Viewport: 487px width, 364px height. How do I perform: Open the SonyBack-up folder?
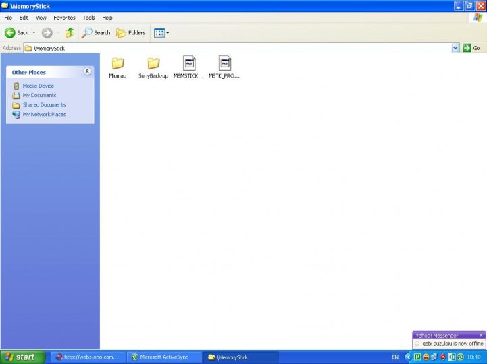[x=153, y=64]
